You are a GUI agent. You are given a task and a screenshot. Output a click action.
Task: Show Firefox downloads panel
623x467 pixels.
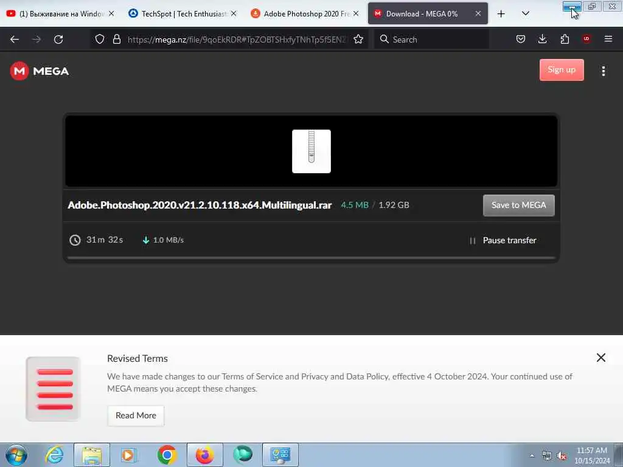pyautogui.click(x=542, y=39)
